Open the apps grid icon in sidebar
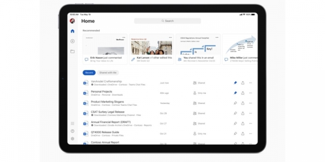Viewport: 325px width, 162px height. [72, 124]
